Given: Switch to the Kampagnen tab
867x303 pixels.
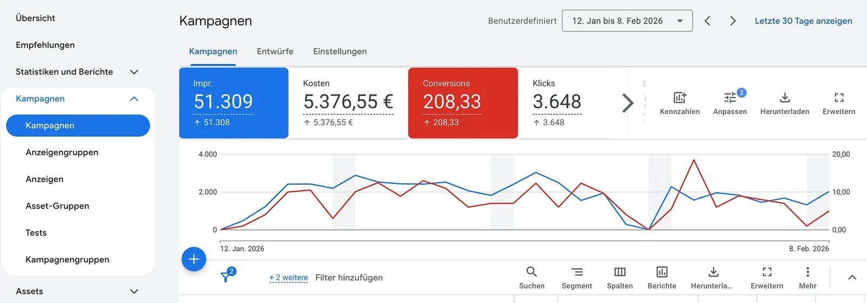Looking at the screenshot, I should pyautogui.click(x=213, y=51).
